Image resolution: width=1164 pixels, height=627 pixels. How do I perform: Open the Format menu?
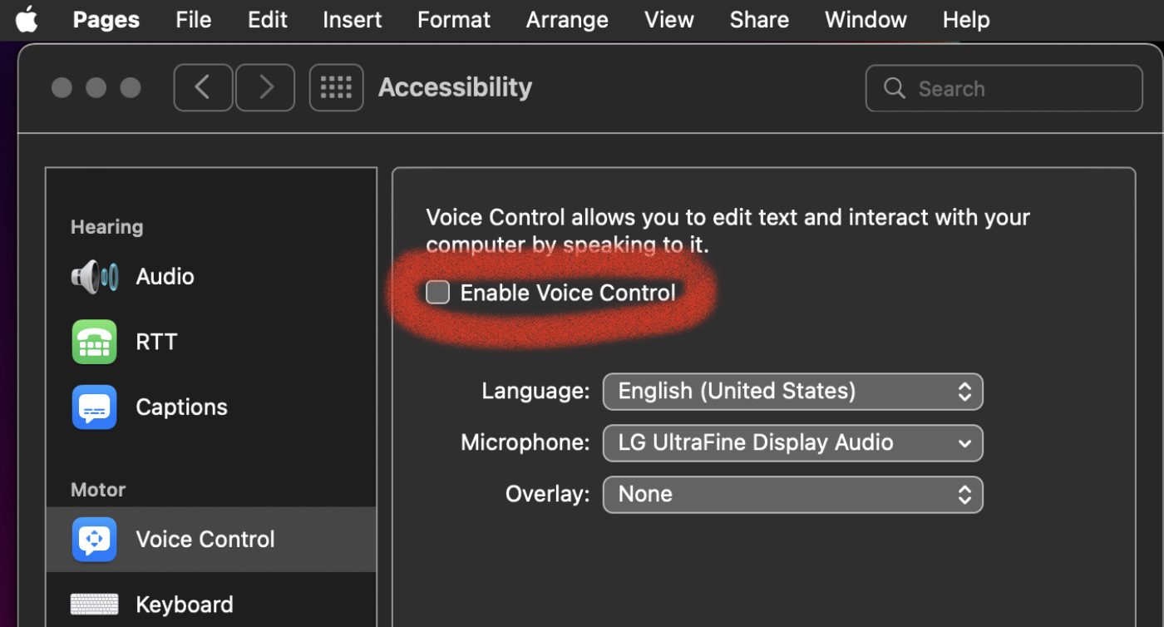point(454,19)
